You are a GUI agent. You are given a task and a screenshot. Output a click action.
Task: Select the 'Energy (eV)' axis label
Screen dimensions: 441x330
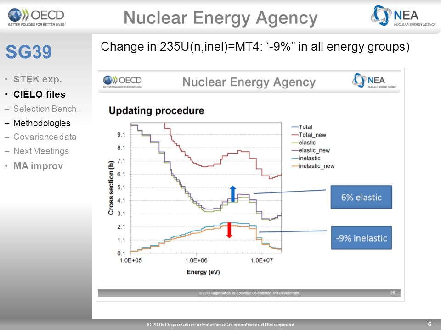(x=204, y=272)
